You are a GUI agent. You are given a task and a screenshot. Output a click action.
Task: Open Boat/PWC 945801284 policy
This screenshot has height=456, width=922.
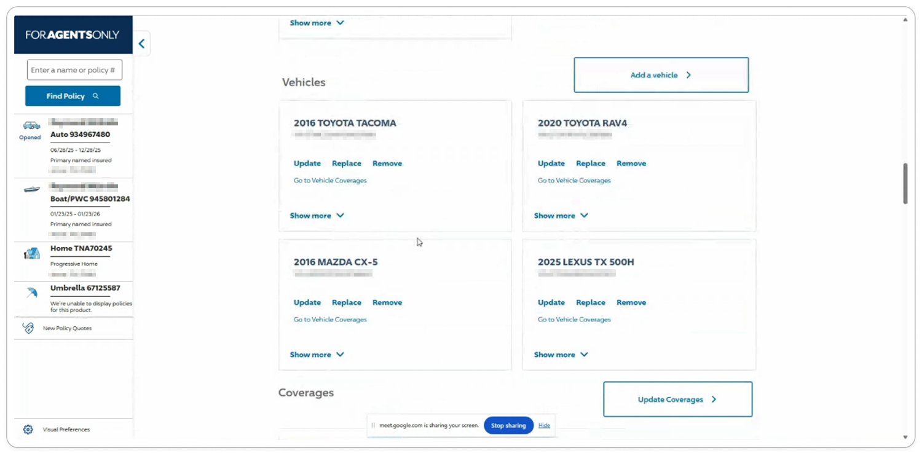pos(90,199)
